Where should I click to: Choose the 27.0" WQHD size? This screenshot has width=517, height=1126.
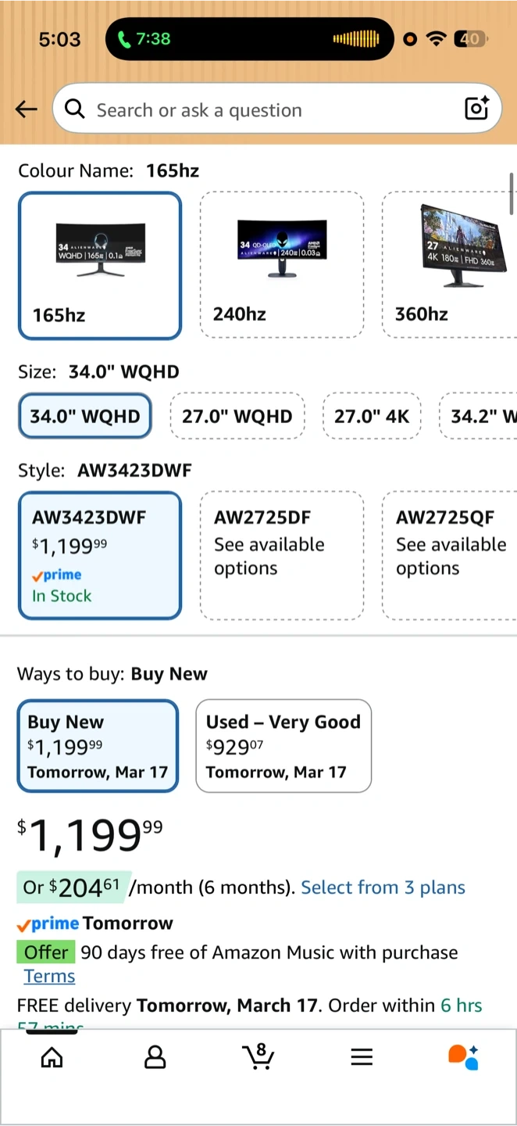[237, 416]
